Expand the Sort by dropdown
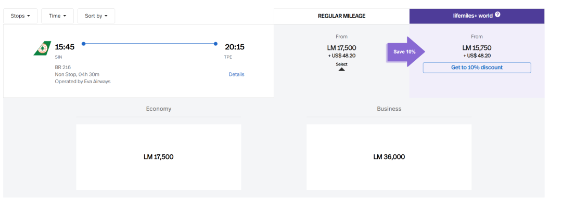The height and width of the screenshot is (198, 562). pos(96,16)
